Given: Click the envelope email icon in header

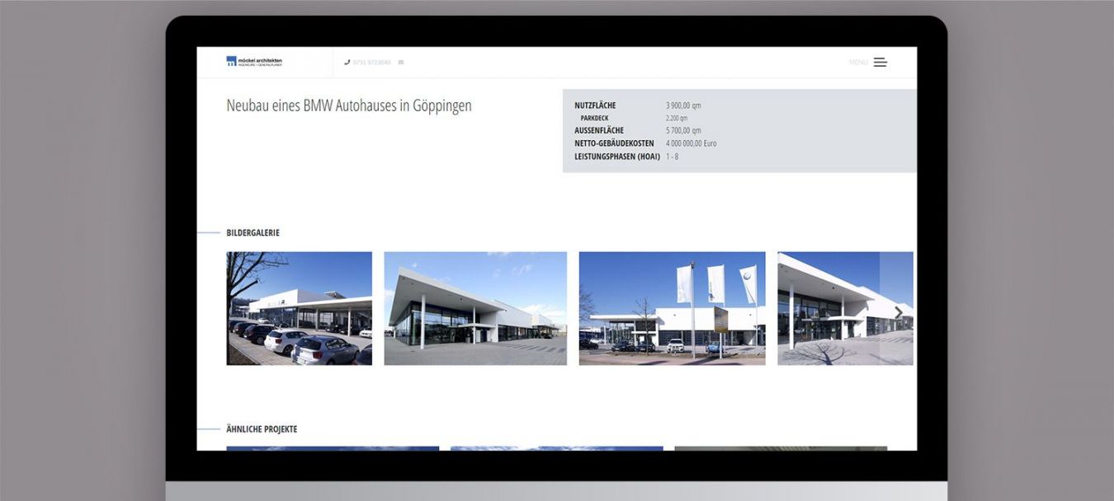Looking at the screenshot, I should click(401, 63).
